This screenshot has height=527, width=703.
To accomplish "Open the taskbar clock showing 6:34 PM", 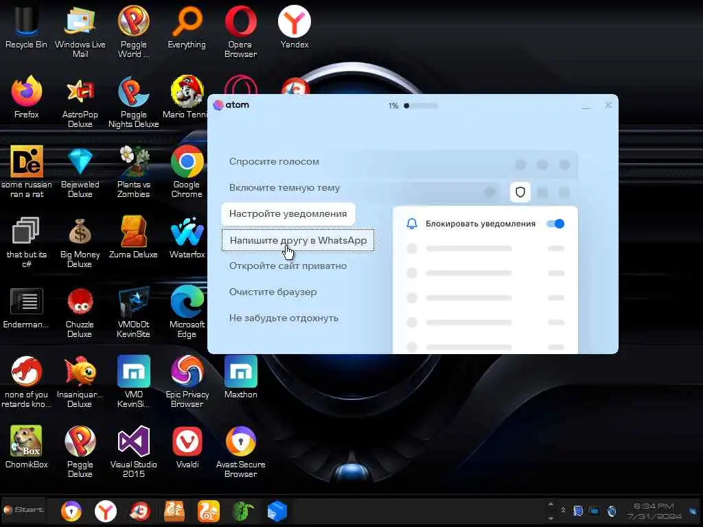I will [x=654, y=511].
